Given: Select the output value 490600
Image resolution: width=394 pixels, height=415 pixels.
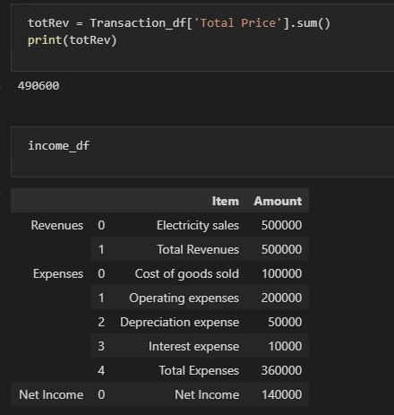Looking at the screenshot, I should click(39, 86).
